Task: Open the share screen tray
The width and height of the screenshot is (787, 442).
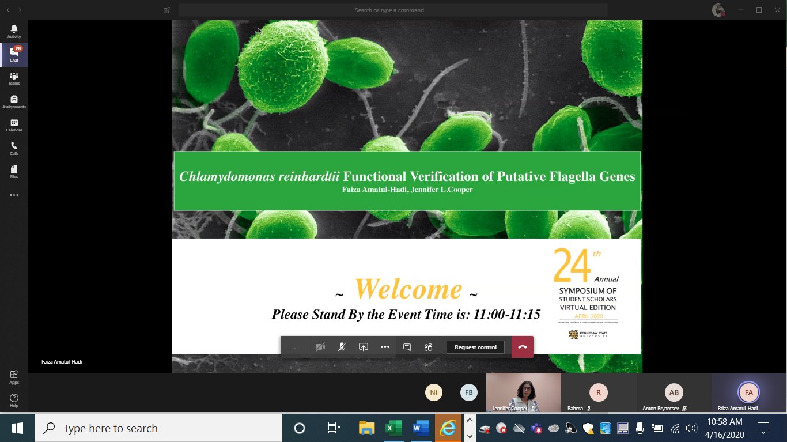Action: pyautogui.click(x=364, y=347)
